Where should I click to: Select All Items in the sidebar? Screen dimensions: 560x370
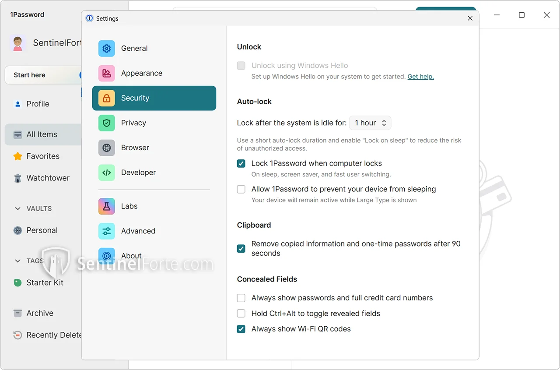[x=43, y=134]
